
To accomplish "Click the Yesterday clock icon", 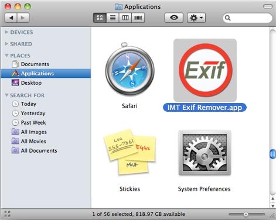I will (x=15, y=113).
